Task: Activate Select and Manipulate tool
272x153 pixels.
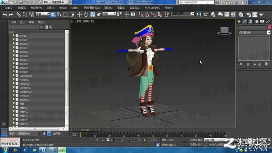Action: click(127, 15)
